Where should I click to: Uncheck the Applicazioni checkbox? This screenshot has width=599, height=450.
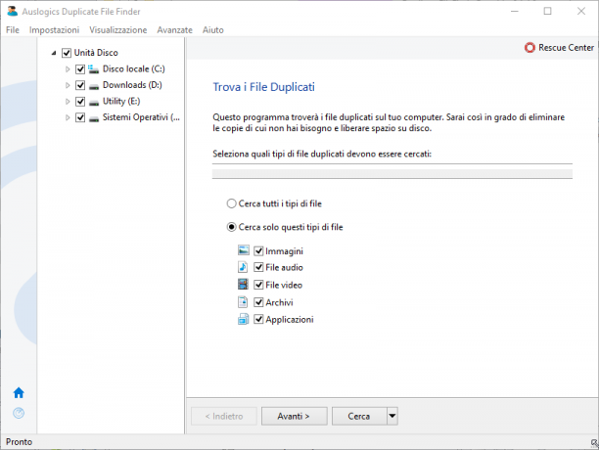(258, 319)
